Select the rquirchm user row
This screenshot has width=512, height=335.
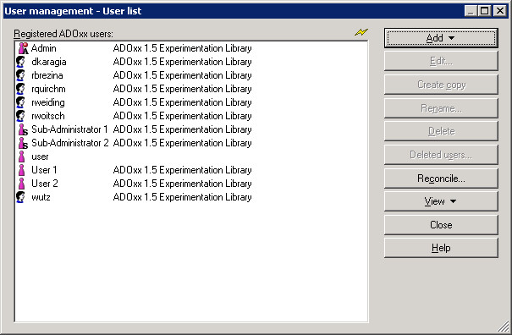click(134, 89)
